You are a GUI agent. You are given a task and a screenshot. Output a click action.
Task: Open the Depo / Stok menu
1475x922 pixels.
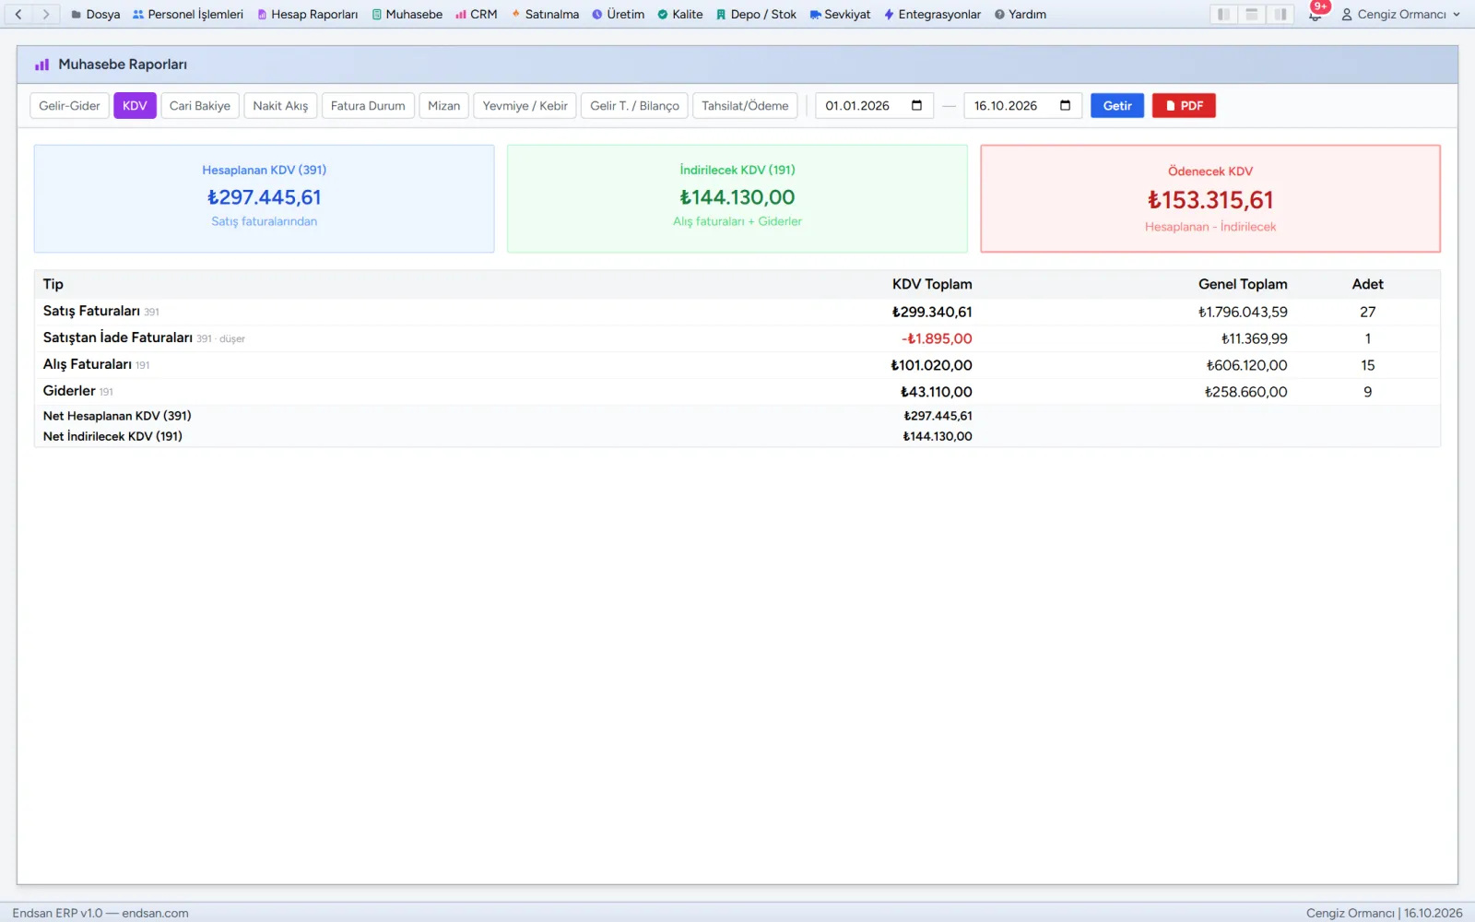(x=756, y=14)
